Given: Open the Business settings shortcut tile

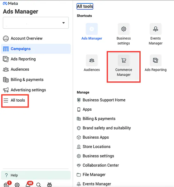Looking at the screenshot, I should click(123, 34).
